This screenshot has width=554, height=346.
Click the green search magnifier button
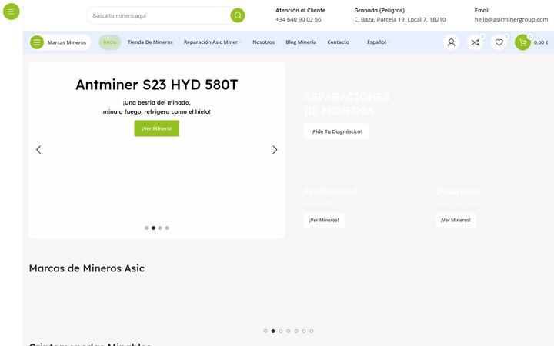click(238, 15)
